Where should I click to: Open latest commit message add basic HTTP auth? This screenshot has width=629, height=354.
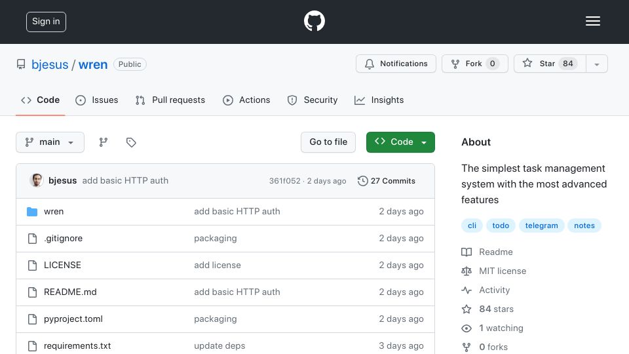pyautogui.click(x=125, y=181)
